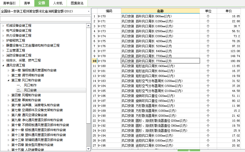
Task: Select row 矩形送风口周长(400mm以内)
Action: (160, 66)
